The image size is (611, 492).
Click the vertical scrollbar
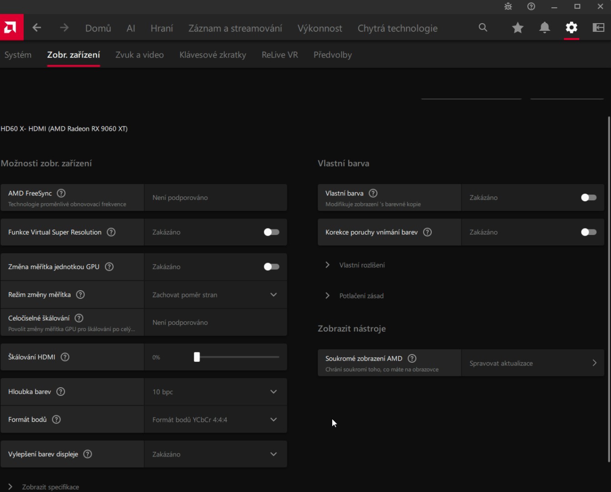coord(609,289)
